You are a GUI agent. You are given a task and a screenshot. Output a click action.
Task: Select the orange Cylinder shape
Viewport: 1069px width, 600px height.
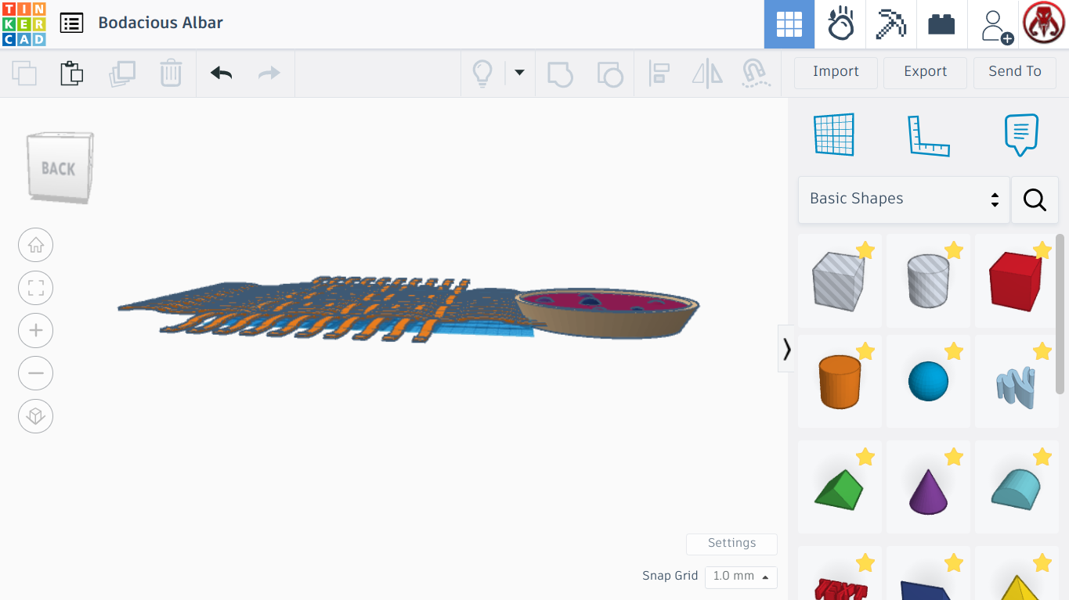(x=840, y=382)
